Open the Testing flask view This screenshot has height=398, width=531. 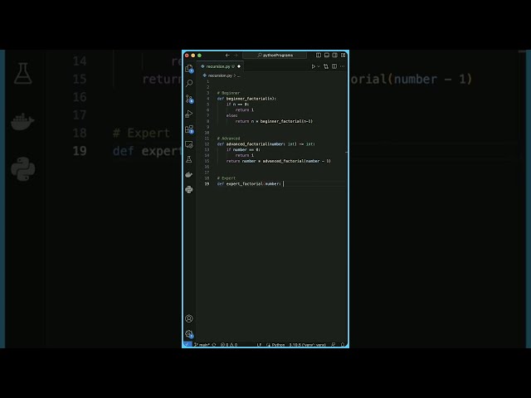(189, 159)
